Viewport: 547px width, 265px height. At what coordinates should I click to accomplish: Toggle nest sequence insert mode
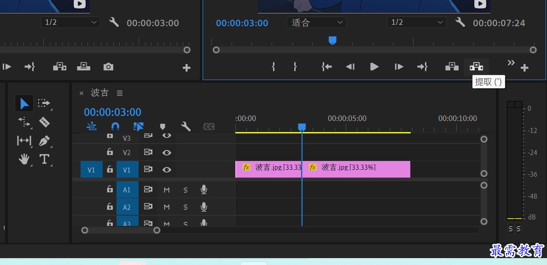coord(92,126)
